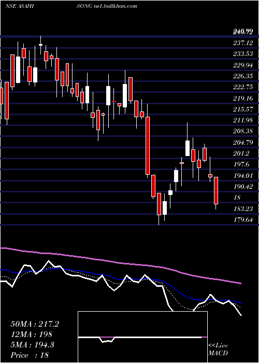Click the last red candlestick on the chart
Screen dimensions: 259x363
pyautogui.click(x=216, y=190)
